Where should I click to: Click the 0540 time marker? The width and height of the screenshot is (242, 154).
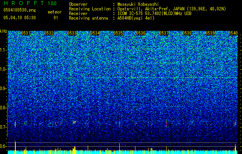click(x=233, y=33)
